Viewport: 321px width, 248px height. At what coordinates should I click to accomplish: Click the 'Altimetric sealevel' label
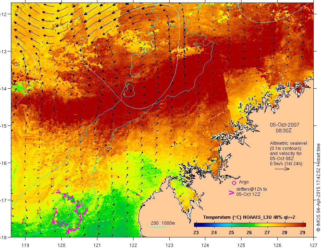point(289,143)
